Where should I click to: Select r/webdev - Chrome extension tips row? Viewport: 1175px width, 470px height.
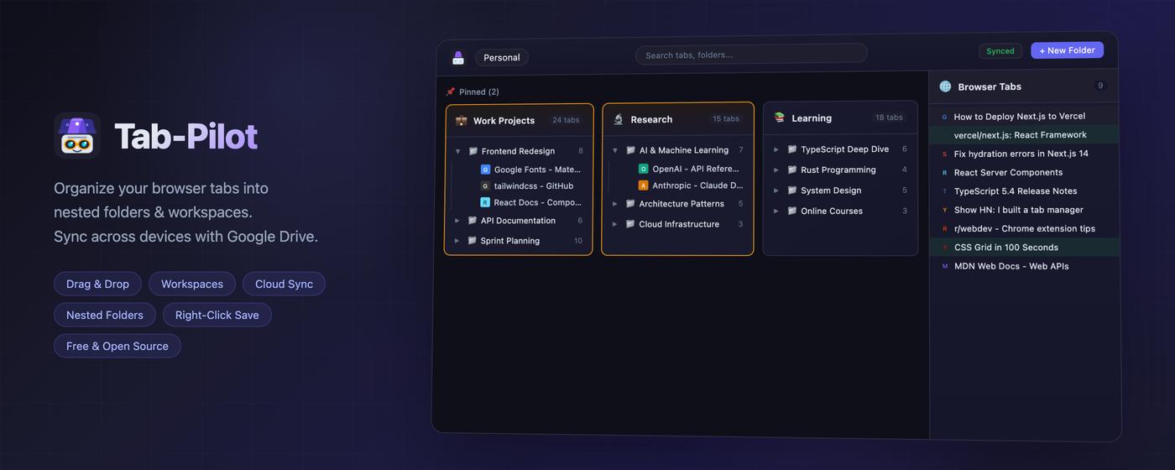(1025, 228)
